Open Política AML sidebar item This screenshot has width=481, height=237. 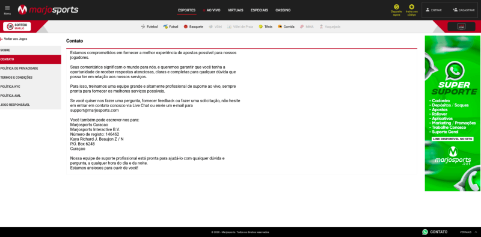(x=31, y=96)
